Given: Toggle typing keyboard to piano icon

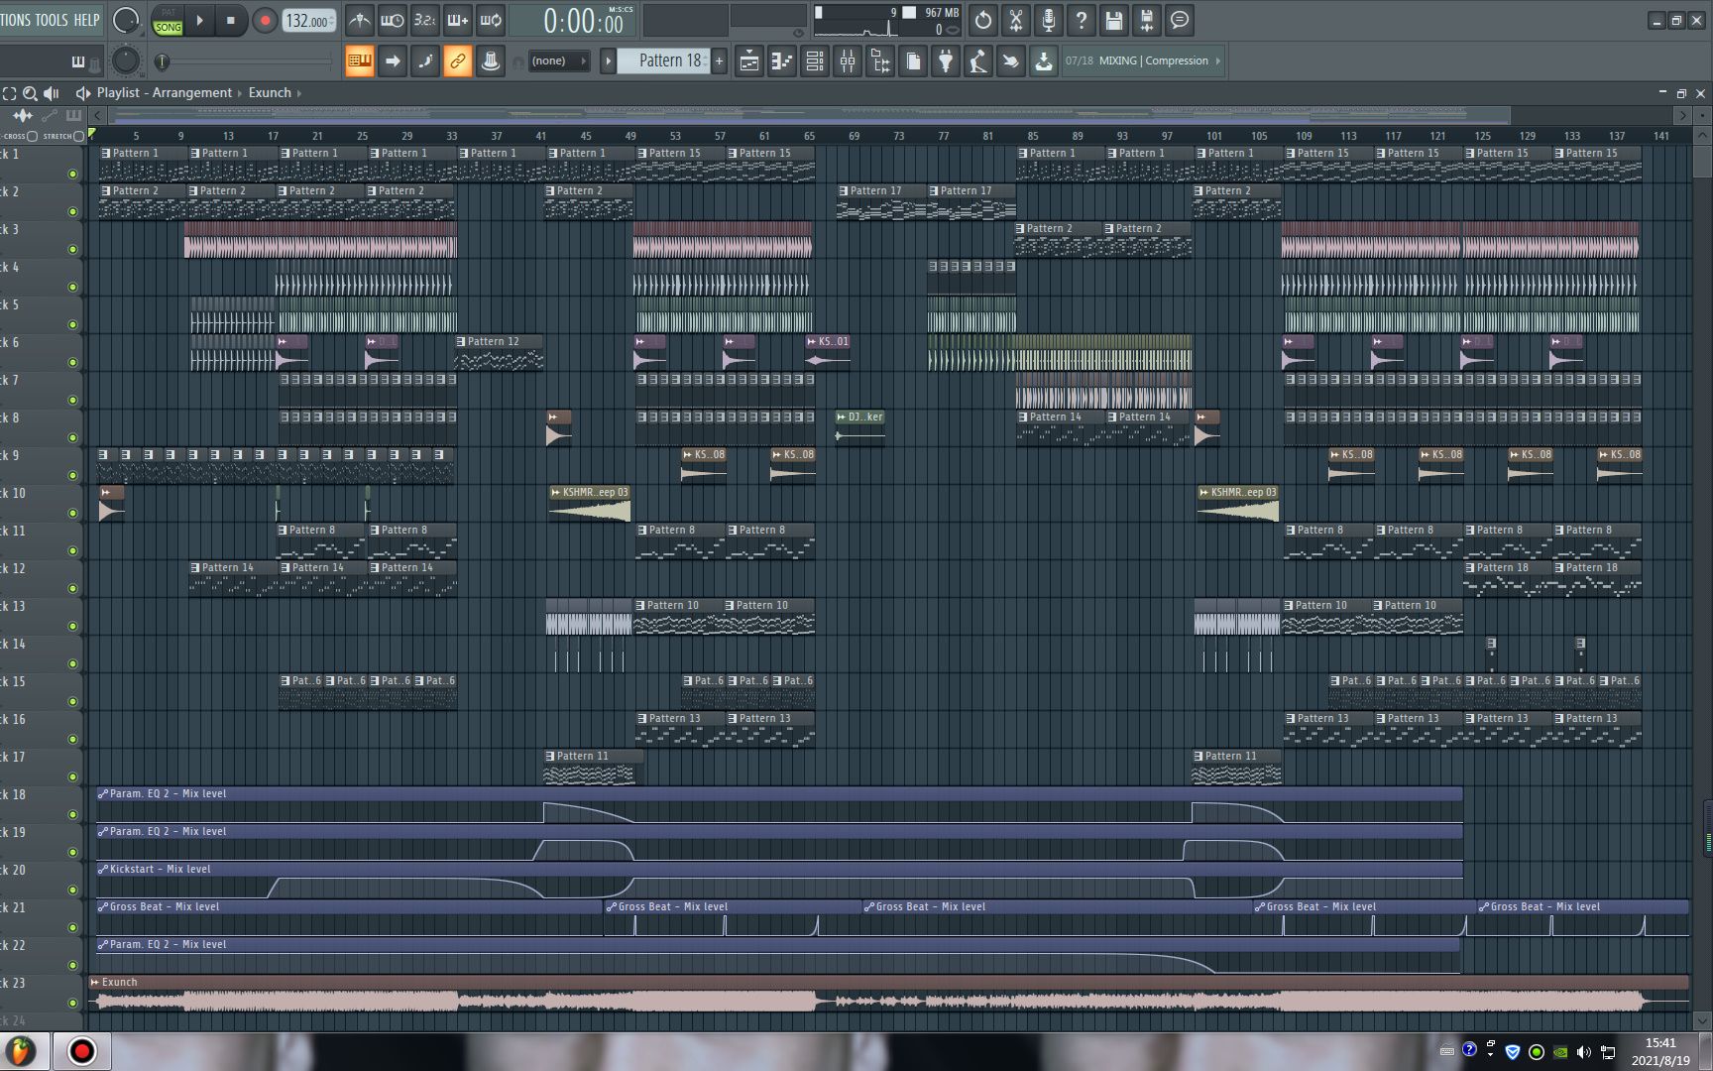Looking at the screenshot, I should [360, 61].
